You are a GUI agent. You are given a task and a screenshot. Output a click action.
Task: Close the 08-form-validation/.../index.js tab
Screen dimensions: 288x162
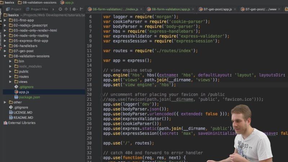tap(141, 9)
